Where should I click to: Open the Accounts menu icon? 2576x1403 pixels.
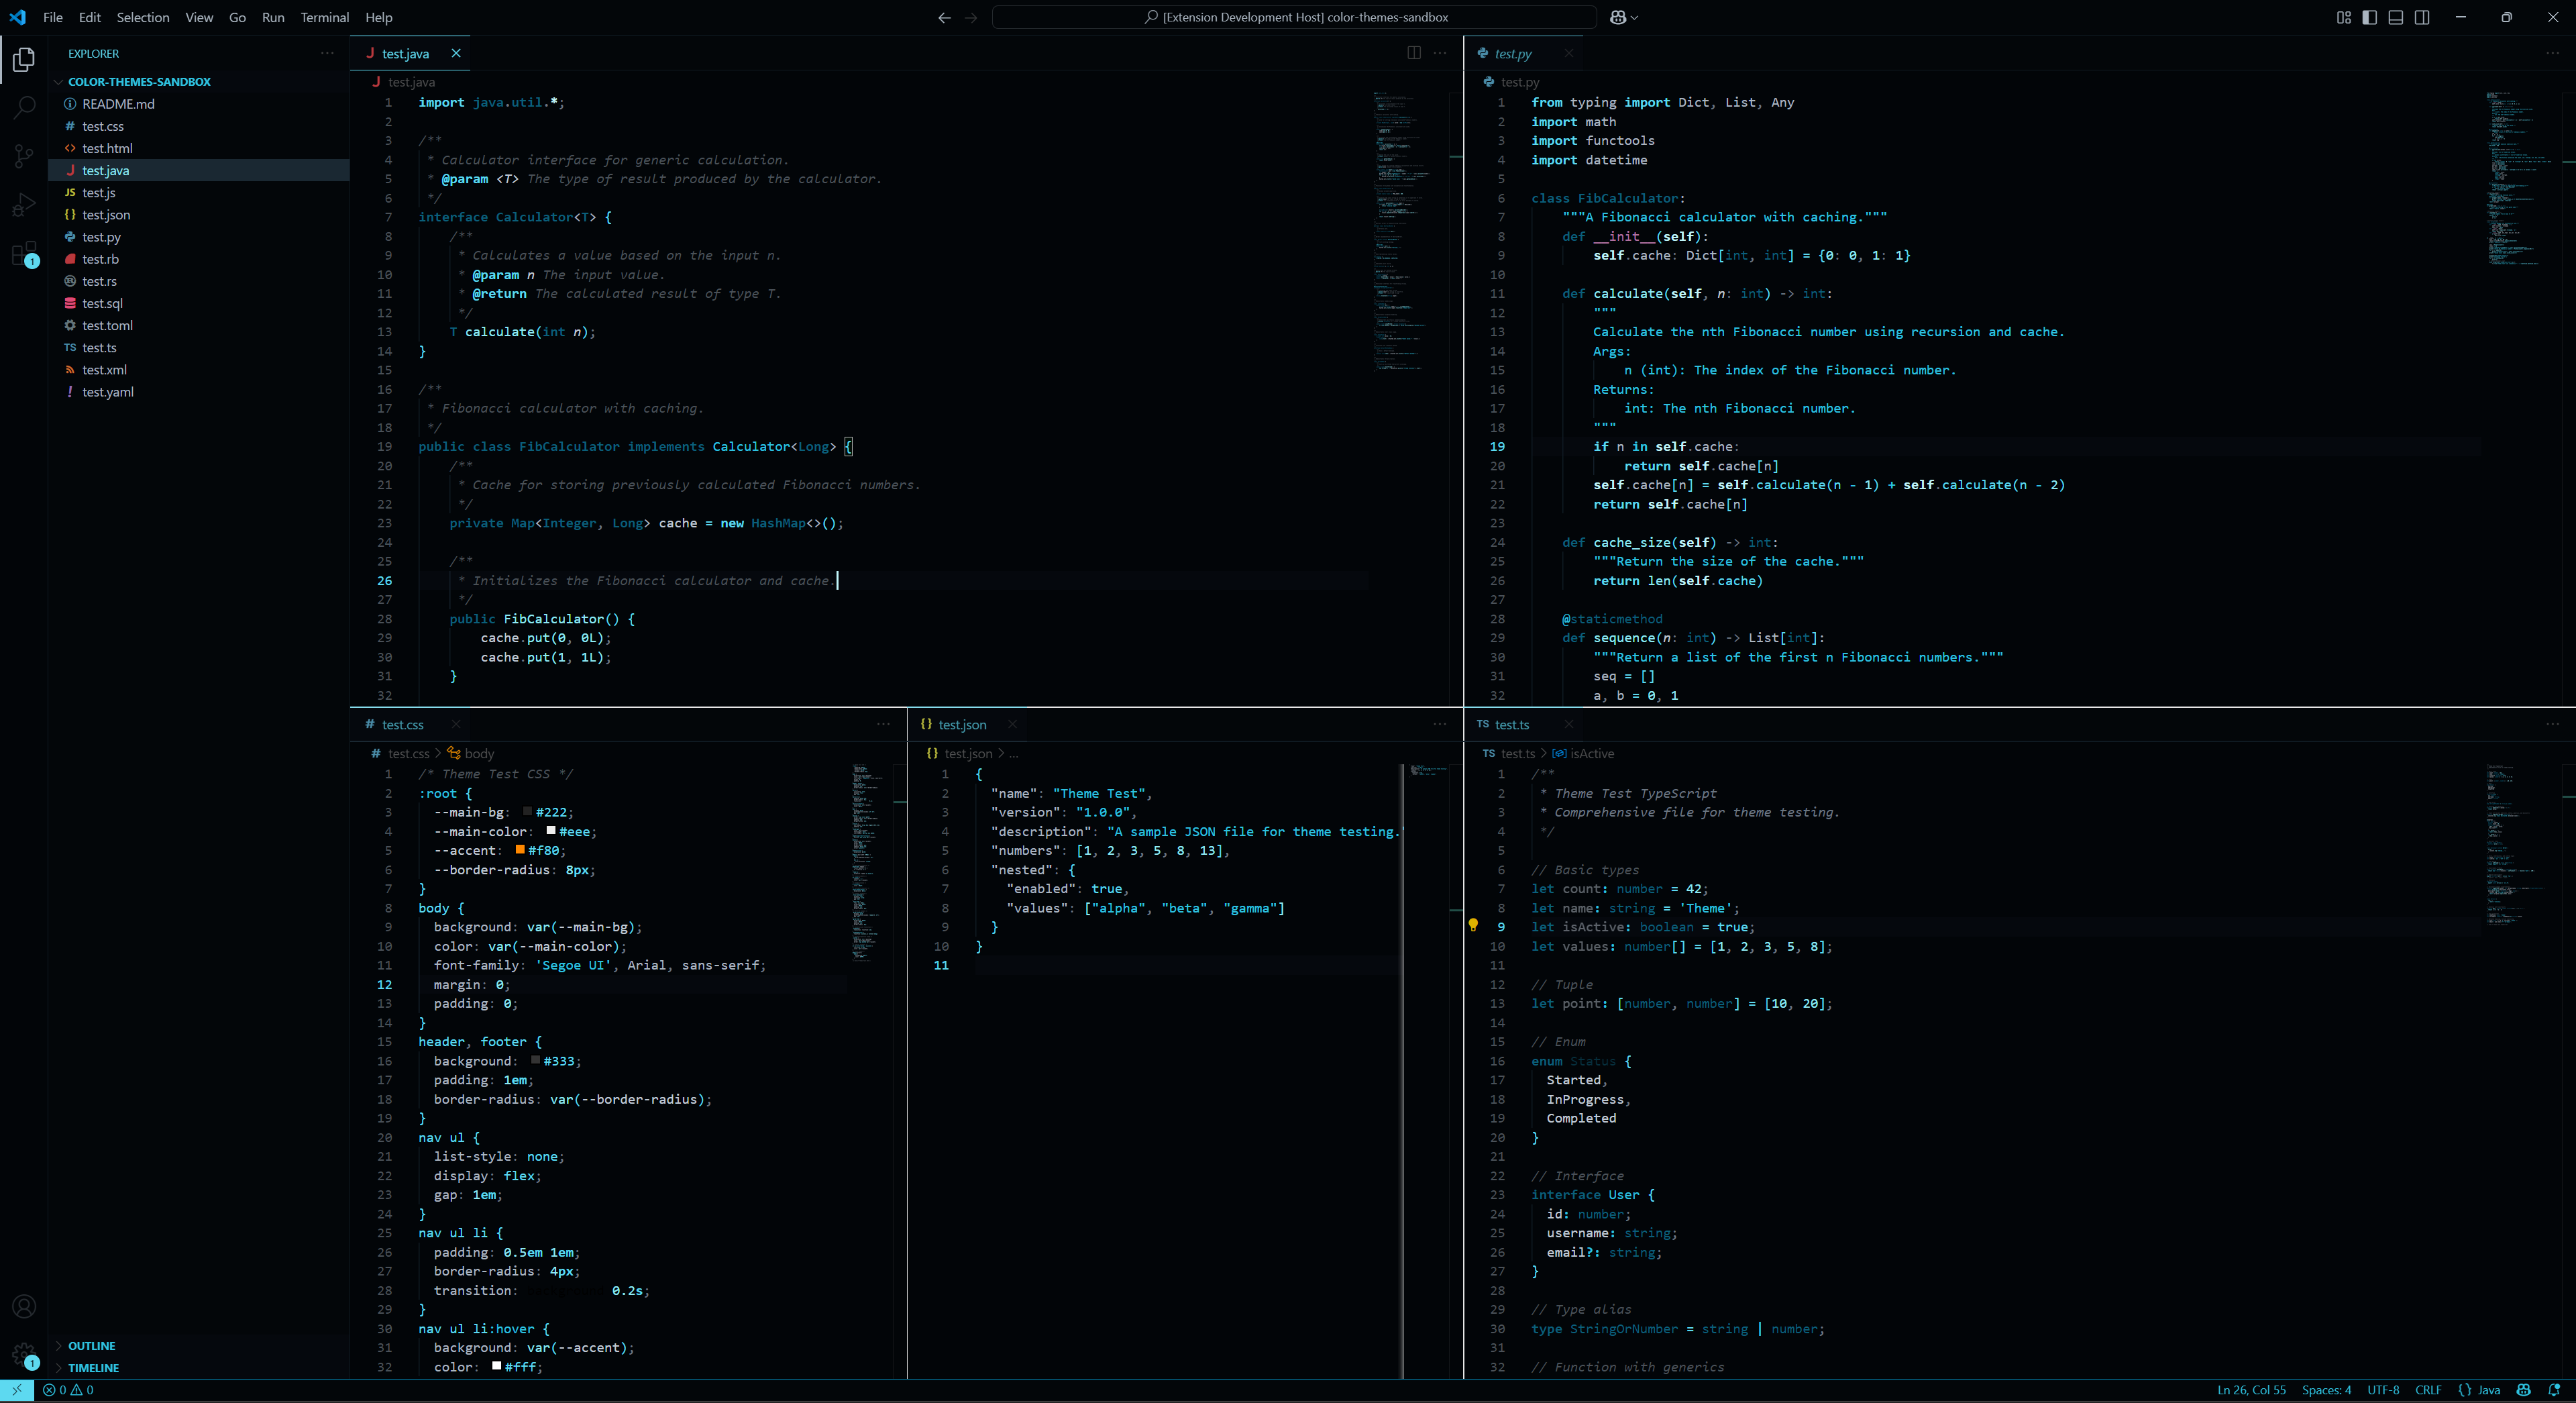(24, 1306)
